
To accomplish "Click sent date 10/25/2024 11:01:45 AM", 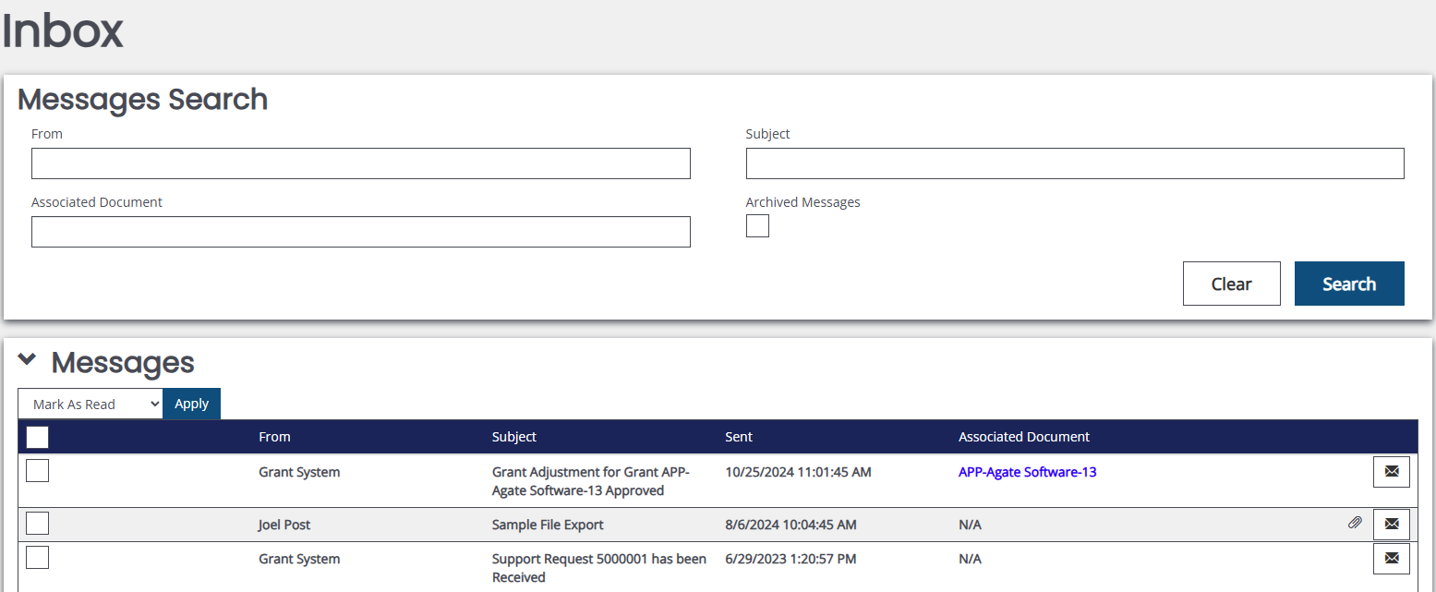I will [798, 472].
